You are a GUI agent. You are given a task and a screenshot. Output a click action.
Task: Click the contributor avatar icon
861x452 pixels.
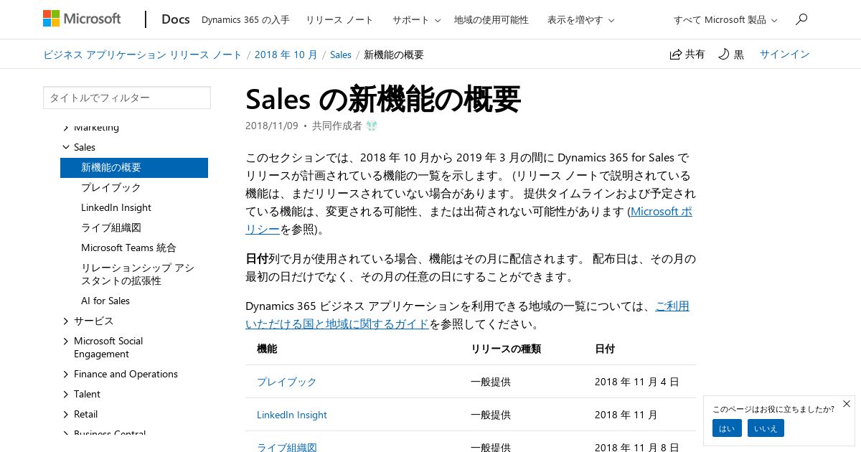pos(372,126)
